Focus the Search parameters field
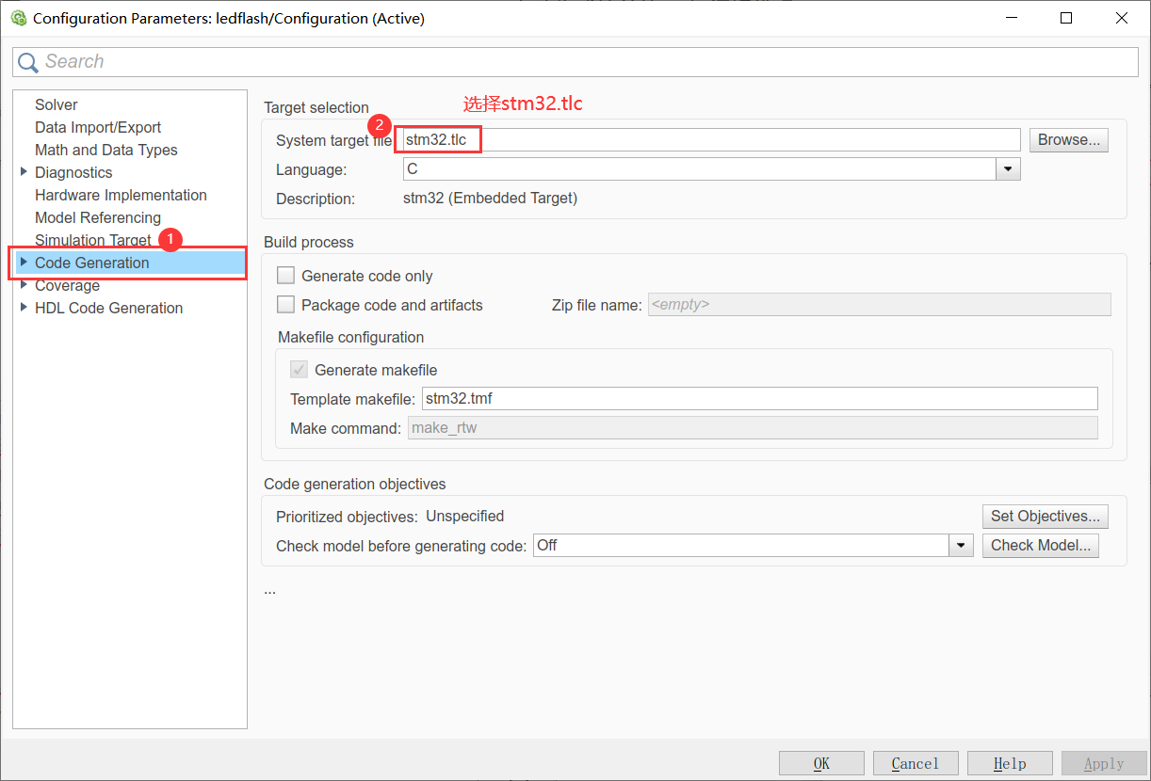The height and width of the screenshot is (781, 1151). coord(575,62)
